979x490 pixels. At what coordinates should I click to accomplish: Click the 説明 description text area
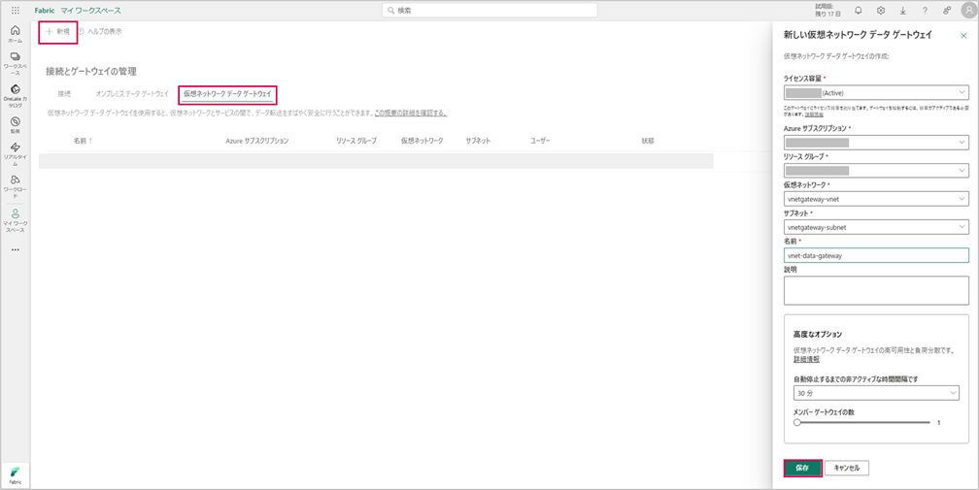[x=876, y=290]
